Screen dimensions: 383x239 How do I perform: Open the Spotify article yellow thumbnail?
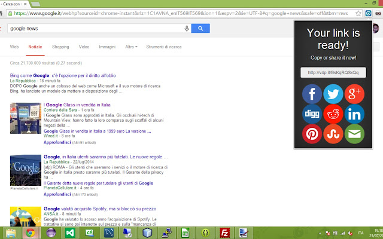click(26, 216)
